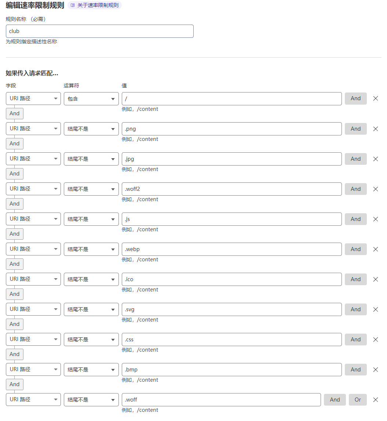This screenshot has height=421, width=387.
Task: Click the value field containing .ico
Action: [x=231, y=279]
